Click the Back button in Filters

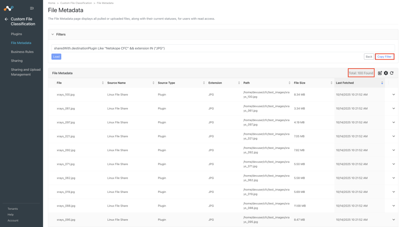pyautogui.click(x=369, y=57)
